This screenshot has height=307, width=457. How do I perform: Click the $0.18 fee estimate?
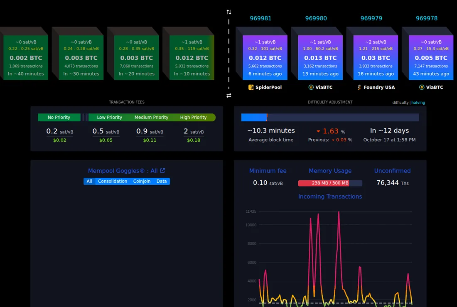[194, 140]
